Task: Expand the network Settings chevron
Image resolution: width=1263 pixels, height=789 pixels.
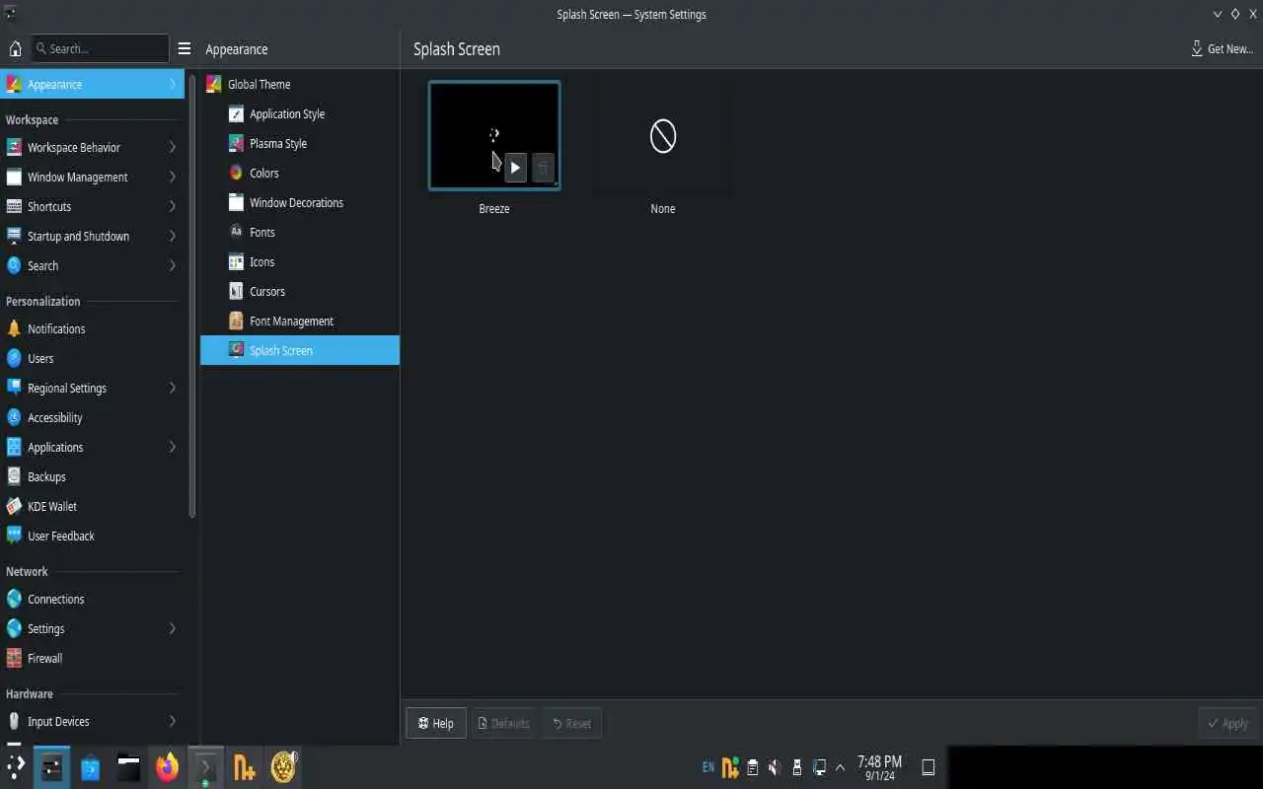Action: click(x=172, y=629)
